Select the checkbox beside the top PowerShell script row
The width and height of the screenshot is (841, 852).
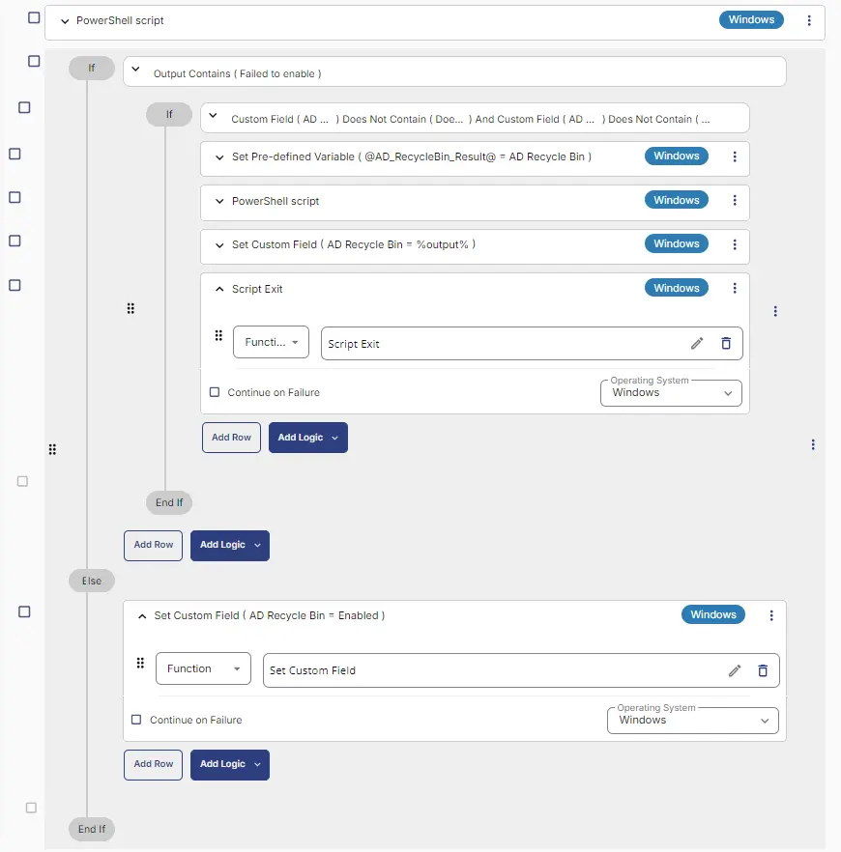[34, 17]
